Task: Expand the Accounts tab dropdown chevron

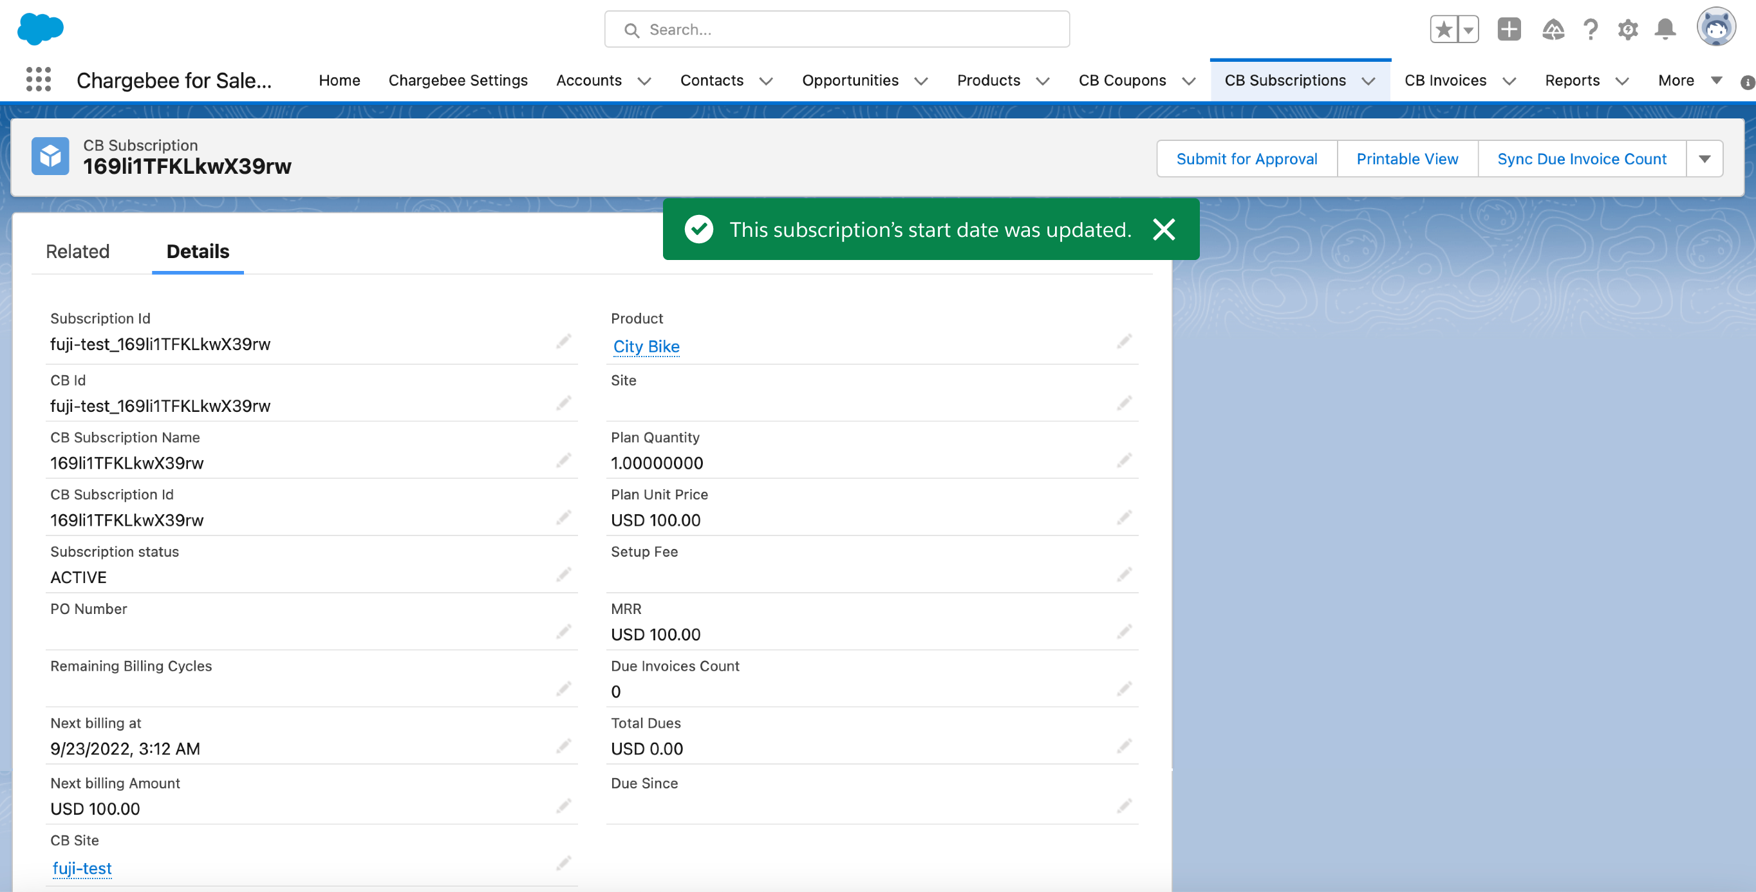Action: 644,81
